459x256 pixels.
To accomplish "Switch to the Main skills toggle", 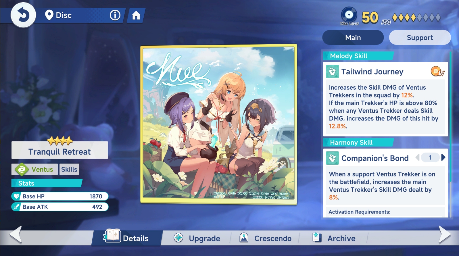I will [353, 38].
